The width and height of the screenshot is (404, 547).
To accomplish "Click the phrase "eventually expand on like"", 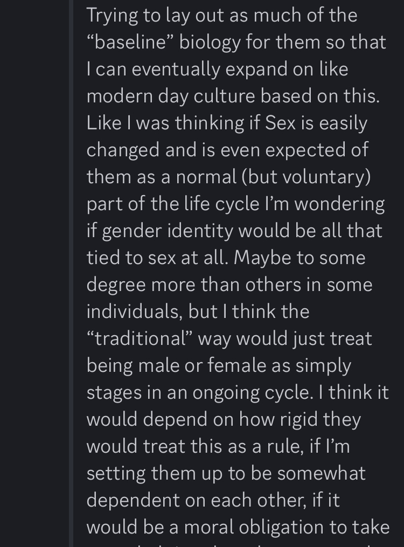I will pos(240,69).
